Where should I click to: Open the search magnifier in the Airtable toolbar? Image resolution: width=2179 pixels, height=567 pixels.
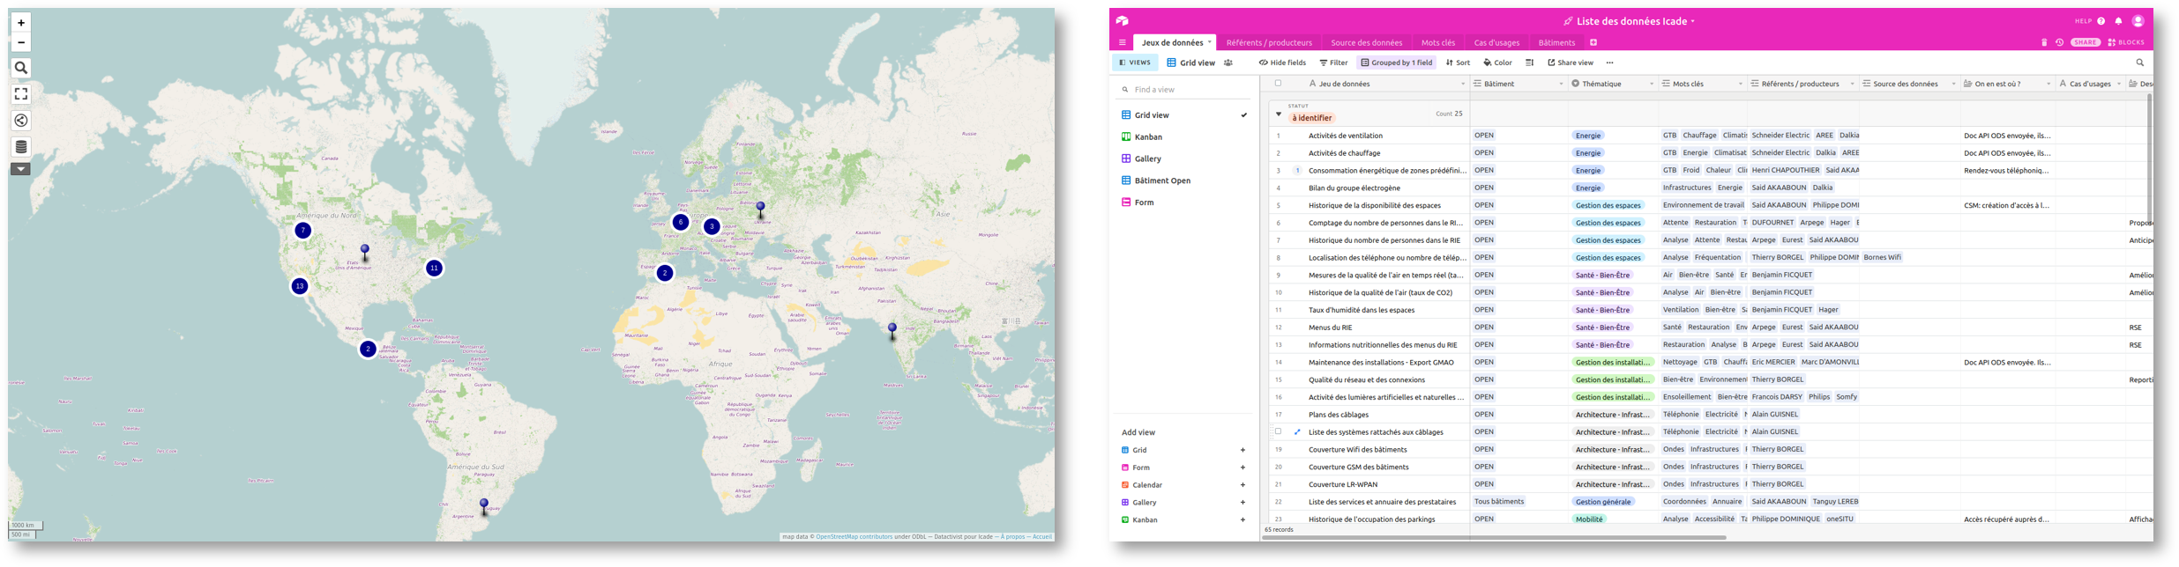[x=2139, y=63]
